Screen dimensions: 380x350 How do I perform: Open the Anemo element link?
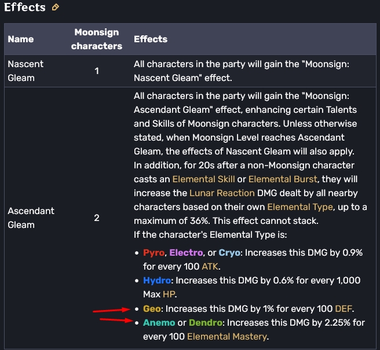pos(158,322)
